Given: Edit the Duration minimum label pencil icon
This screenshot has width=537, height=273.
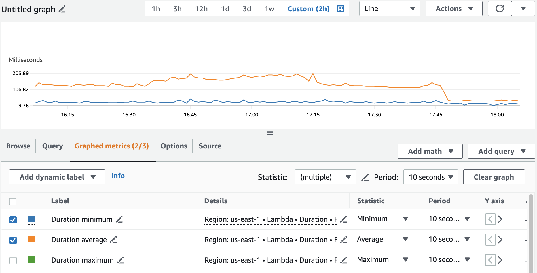Looking at the screenshot, I should [x=119, y=219].
